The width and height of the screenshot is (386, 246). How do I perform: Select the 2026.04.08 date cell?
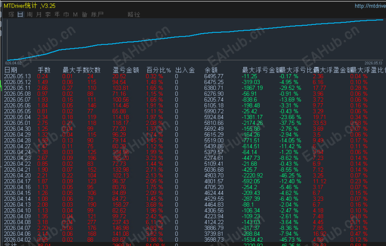click(x=17, y=222)
